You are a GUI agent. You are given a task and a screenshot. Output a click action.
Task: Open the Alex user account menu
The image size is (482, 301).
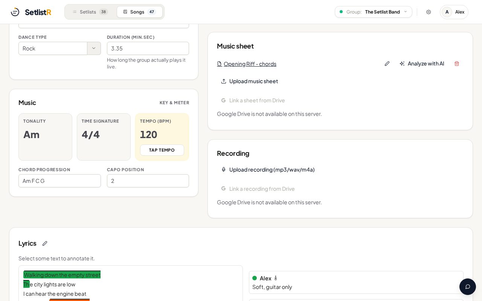(454, 12)
